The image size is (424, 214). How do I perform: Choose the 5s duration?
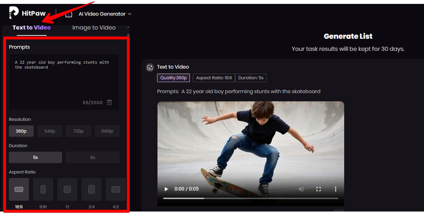[x=35, y=158]
